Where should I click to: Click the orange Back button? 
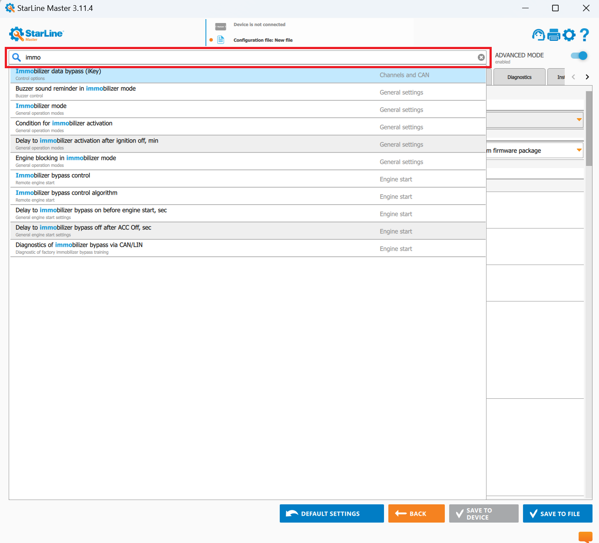(x=417, y=513)
